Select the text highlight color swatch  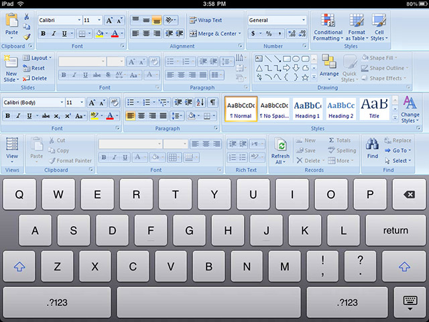tap(95, 115)
